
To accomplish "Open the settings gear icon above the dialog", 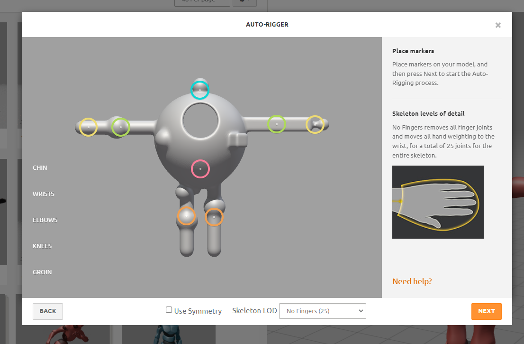I will point(244,2).
